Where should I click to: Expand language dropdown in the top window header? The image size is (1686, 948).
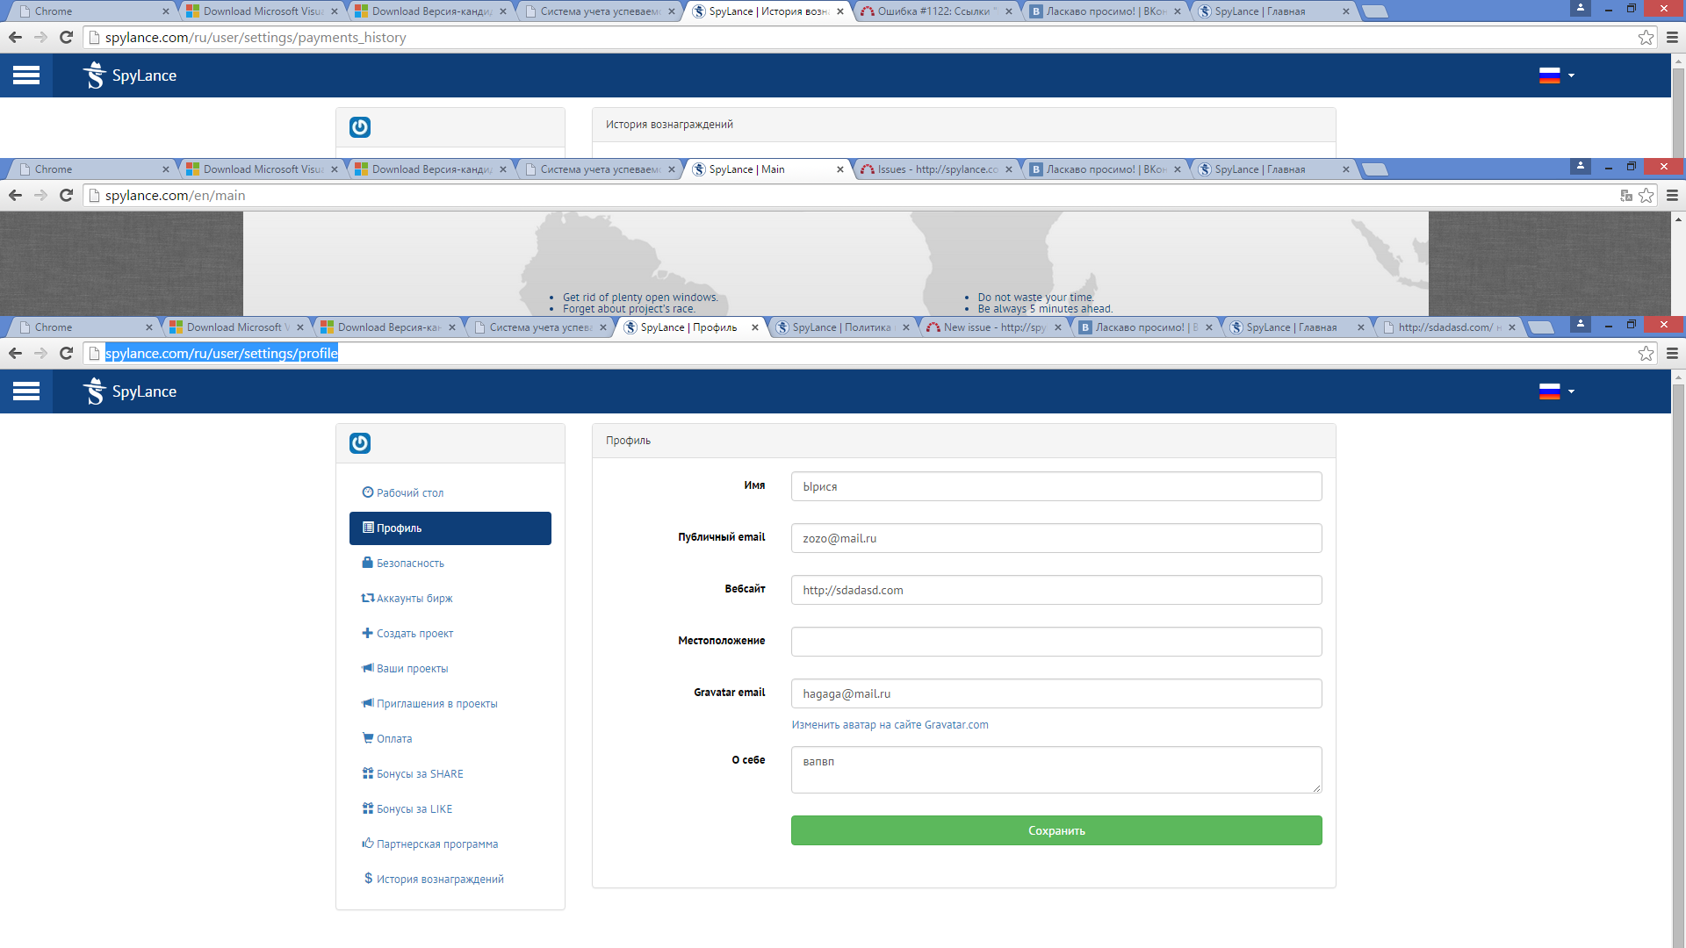1556,75
